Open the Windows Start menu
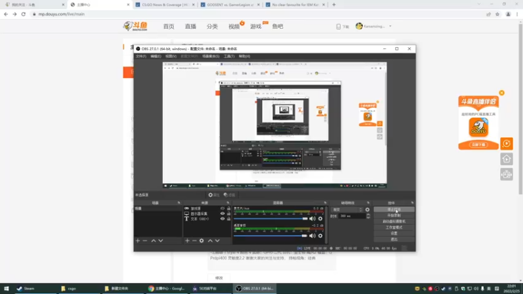The height and width of the screenshot is (294, 523). coord(7,288)
